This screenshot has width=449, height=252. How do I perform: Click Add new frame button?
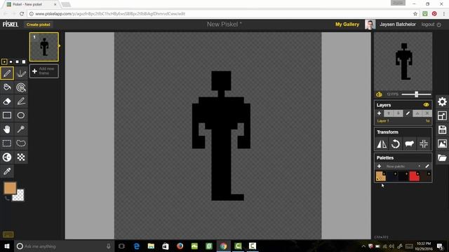click(x=44, y=71)
